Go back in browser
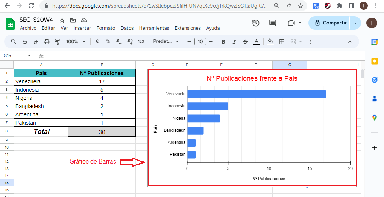384x197 pixels. tap(7, 6)
